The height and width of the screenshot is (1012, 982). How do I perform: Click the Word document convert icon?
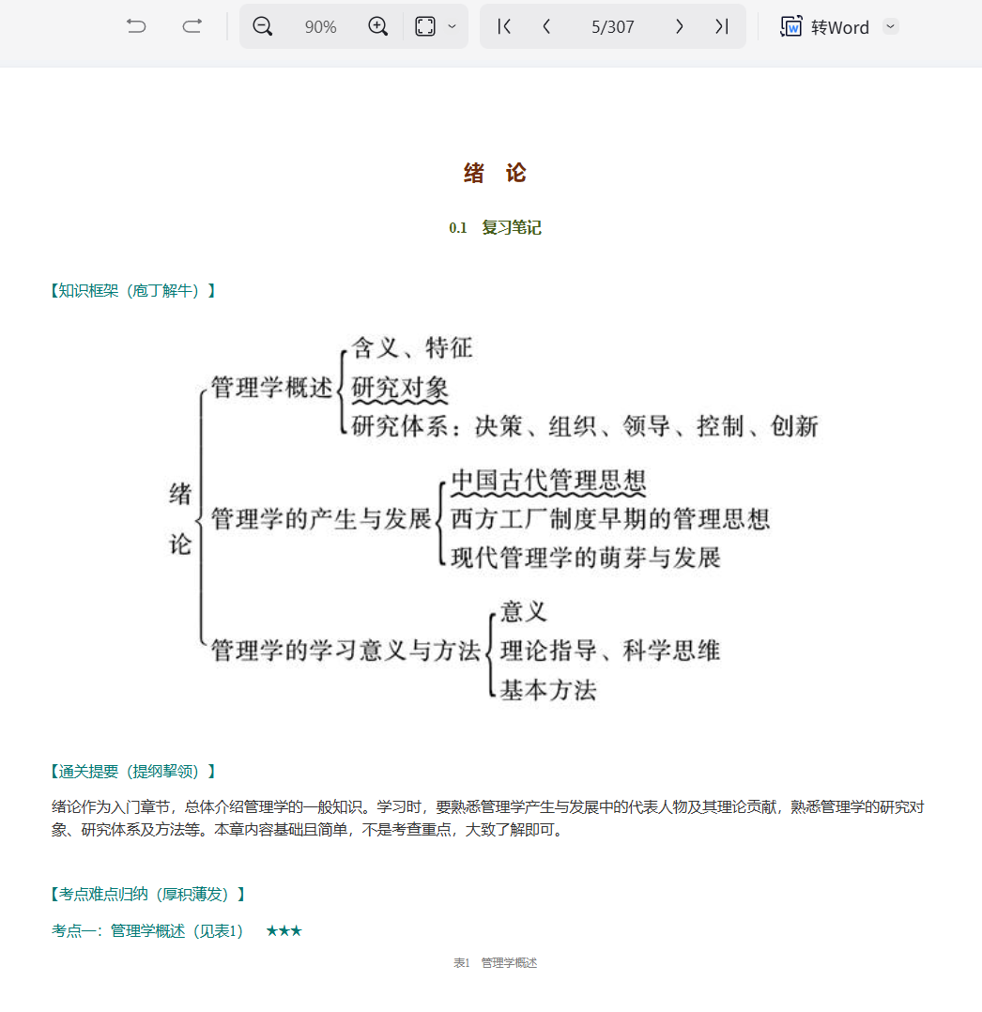[x=791, y=26]
